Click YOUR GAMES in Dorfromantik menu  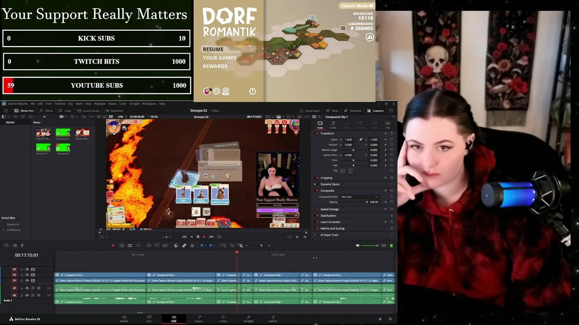click(219, 58)
